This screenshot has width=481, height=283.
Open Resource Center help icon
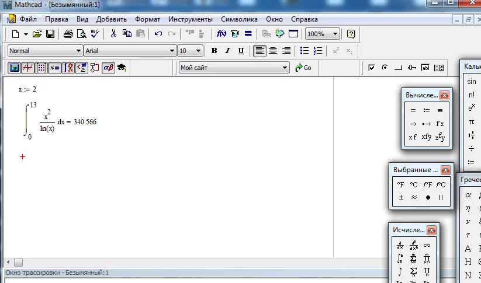point(351,34)
